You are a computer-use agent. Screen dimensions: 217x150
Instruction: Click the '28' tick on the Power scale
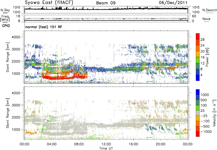[202, 40]
